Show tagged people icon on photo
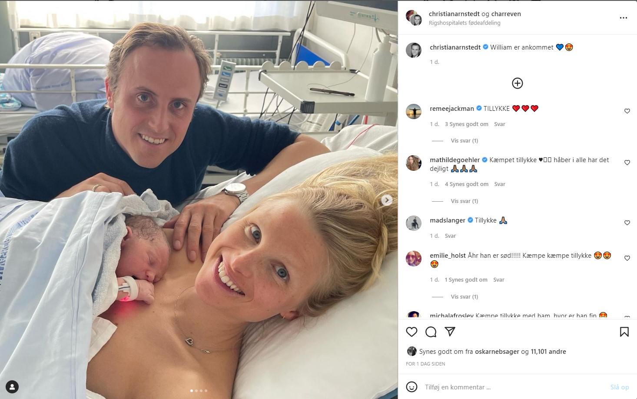The image size is (637, 399). [12, 386]
